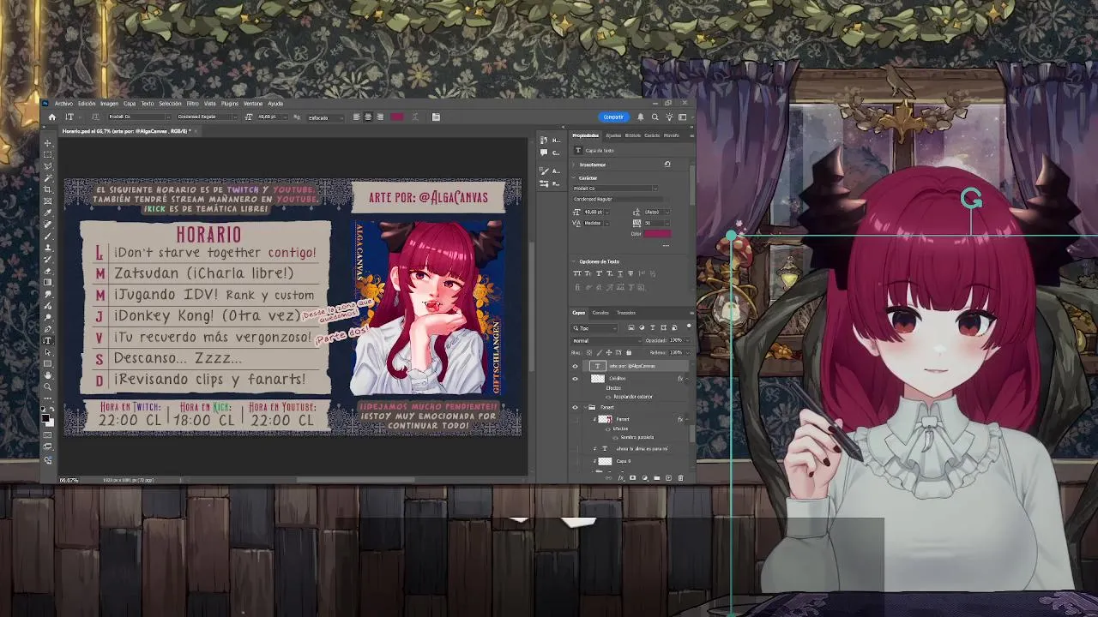Add layer style via fx button
This screenshot has width=1098, height=617.
pos(621,477)
